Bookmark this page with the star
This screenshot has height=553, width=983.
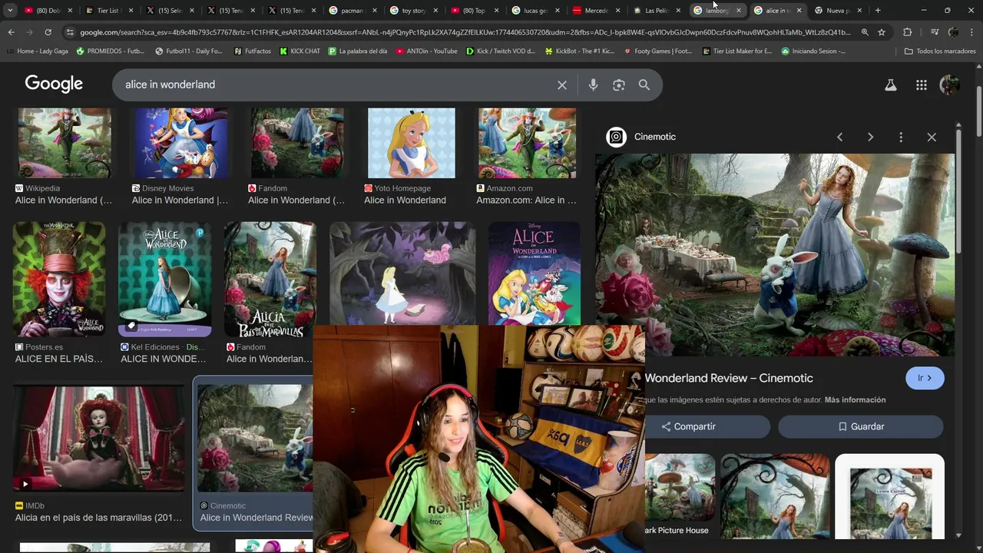882,32
